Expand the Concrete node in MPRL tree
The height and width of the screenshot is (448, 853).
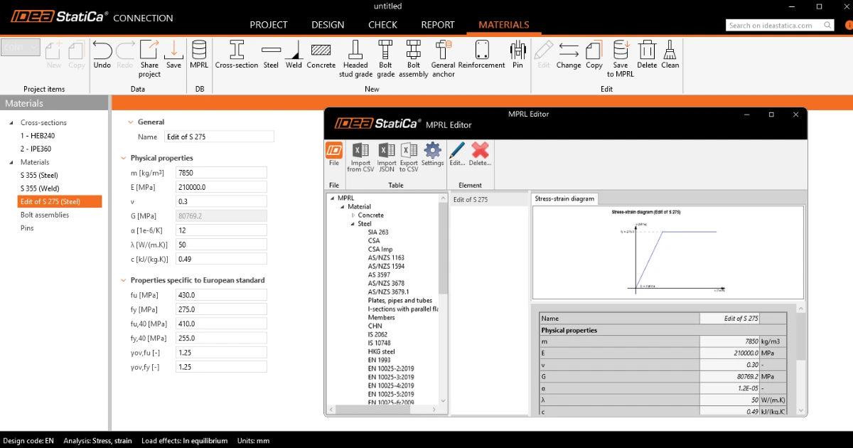coord(353,215)
